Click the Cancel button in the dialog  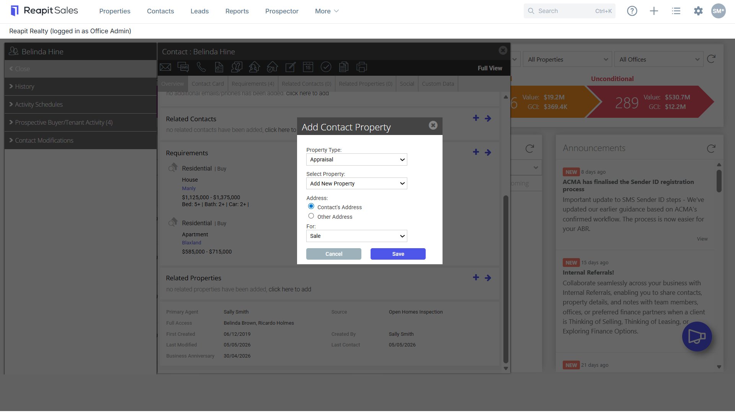pyautogui.click(x=334, y=254)
